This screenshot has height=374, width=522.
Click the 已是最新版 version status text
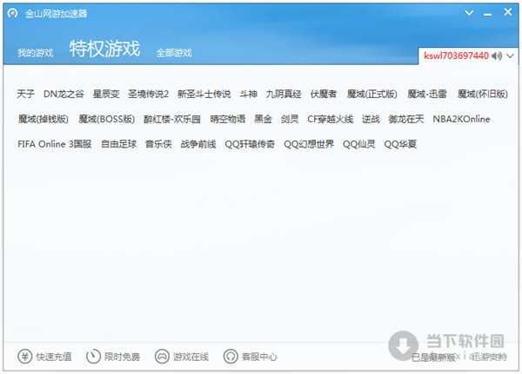point(433,357)
